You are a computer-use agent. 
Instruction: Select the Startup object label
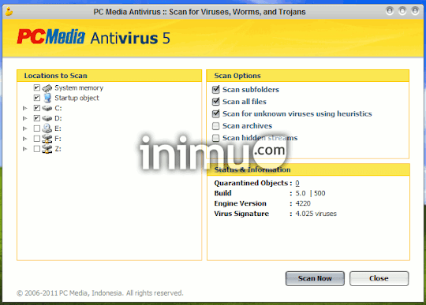pos(77,98)
